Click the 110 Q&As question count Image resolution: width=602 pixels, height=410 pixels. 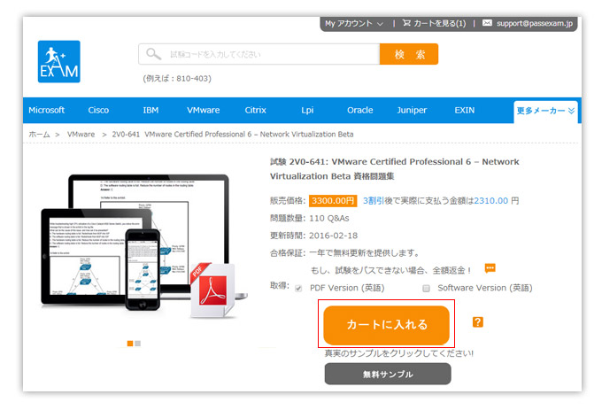click(x=329, y=219)
